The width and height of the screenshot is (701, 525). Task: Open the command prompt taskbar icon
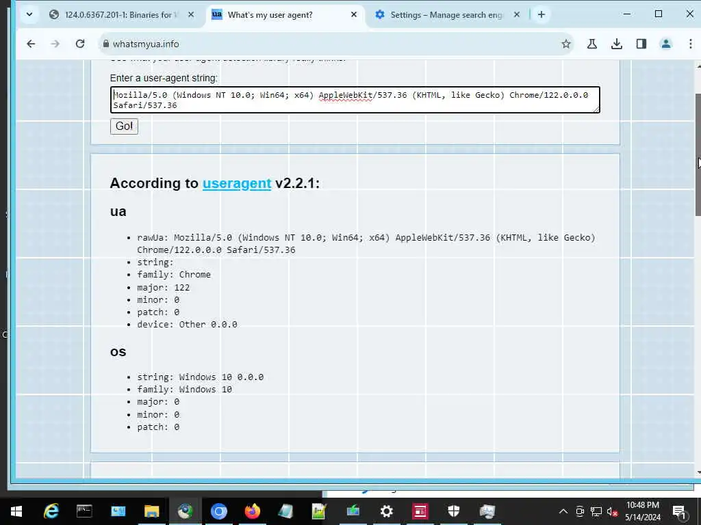tap(84, 511)
